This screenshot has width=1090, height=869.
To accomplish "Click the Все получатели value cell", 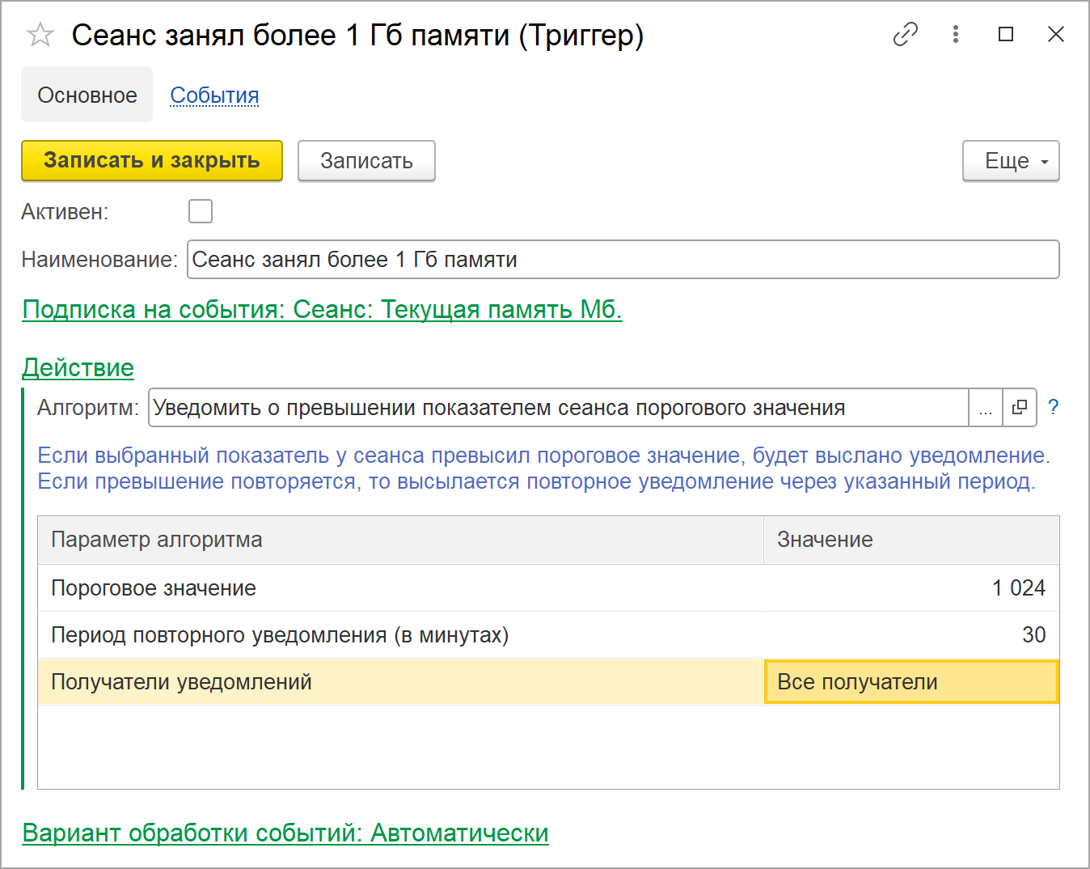I will [x=911, y=682].
